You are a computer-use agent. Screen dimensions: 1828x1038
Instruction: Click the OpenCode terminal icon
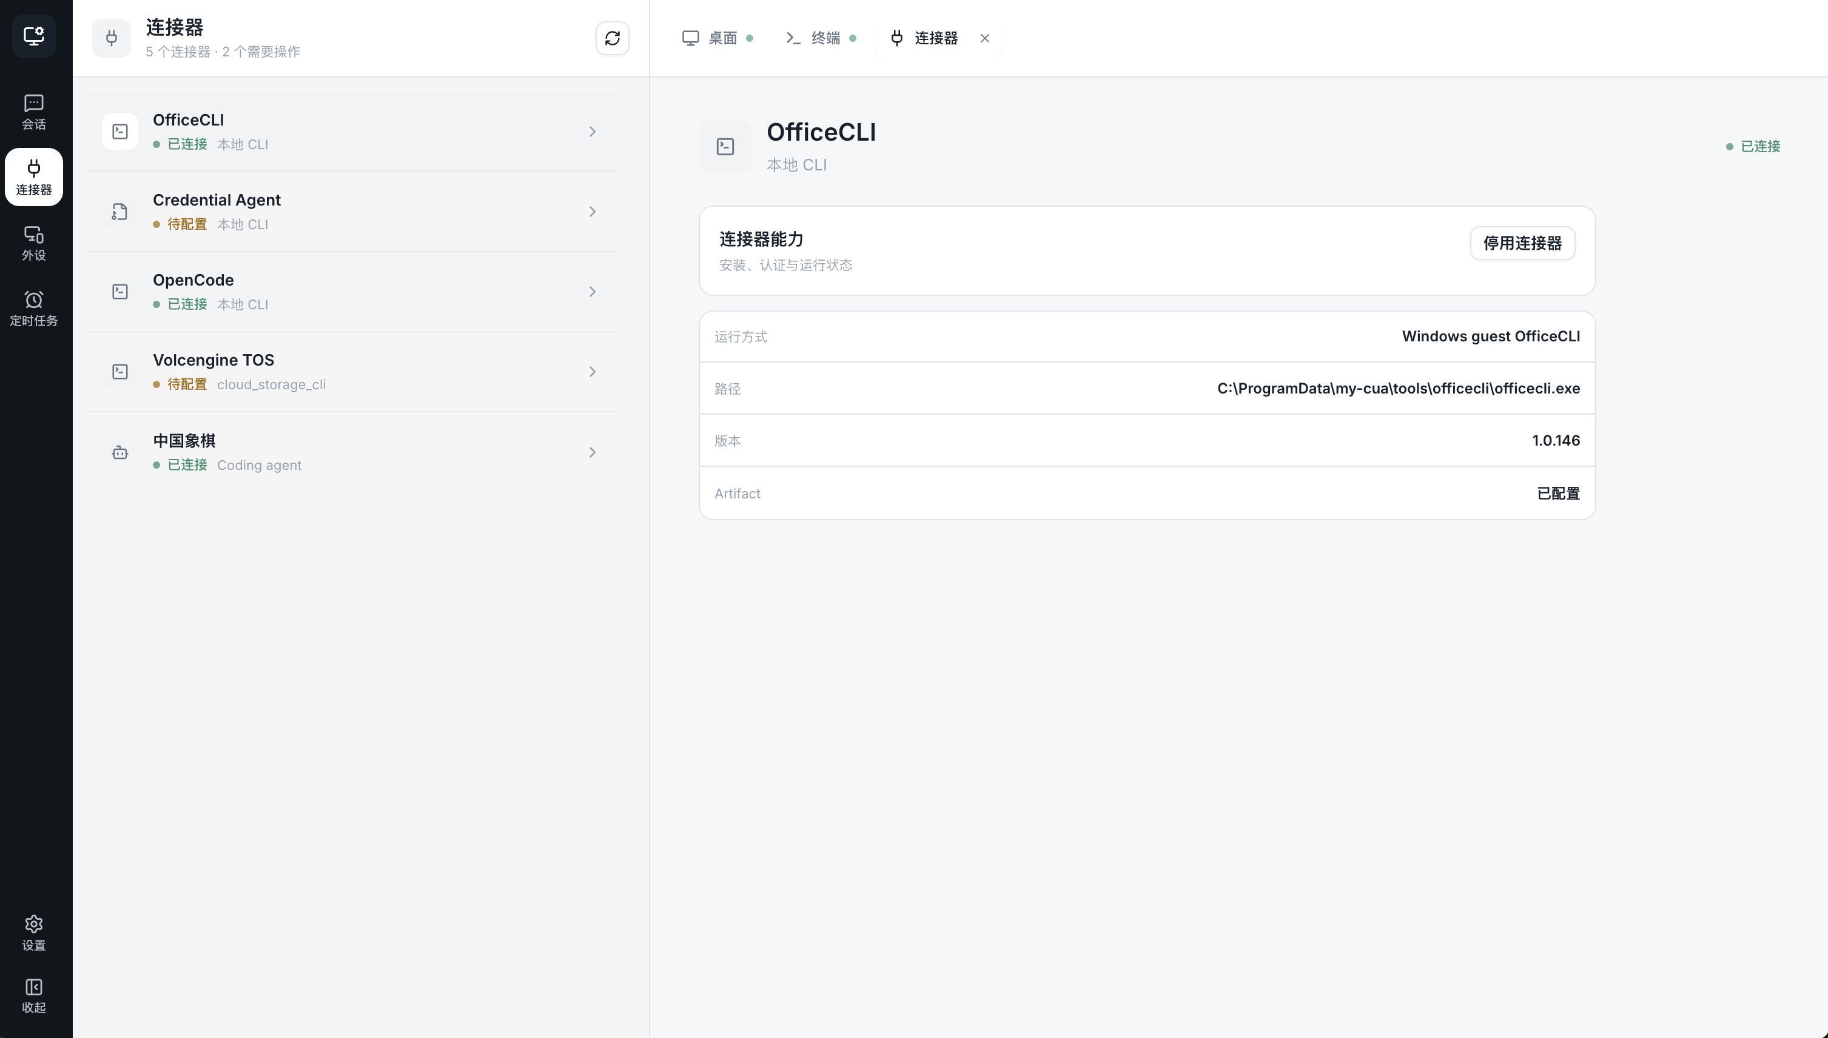click(x=119, y=292)
